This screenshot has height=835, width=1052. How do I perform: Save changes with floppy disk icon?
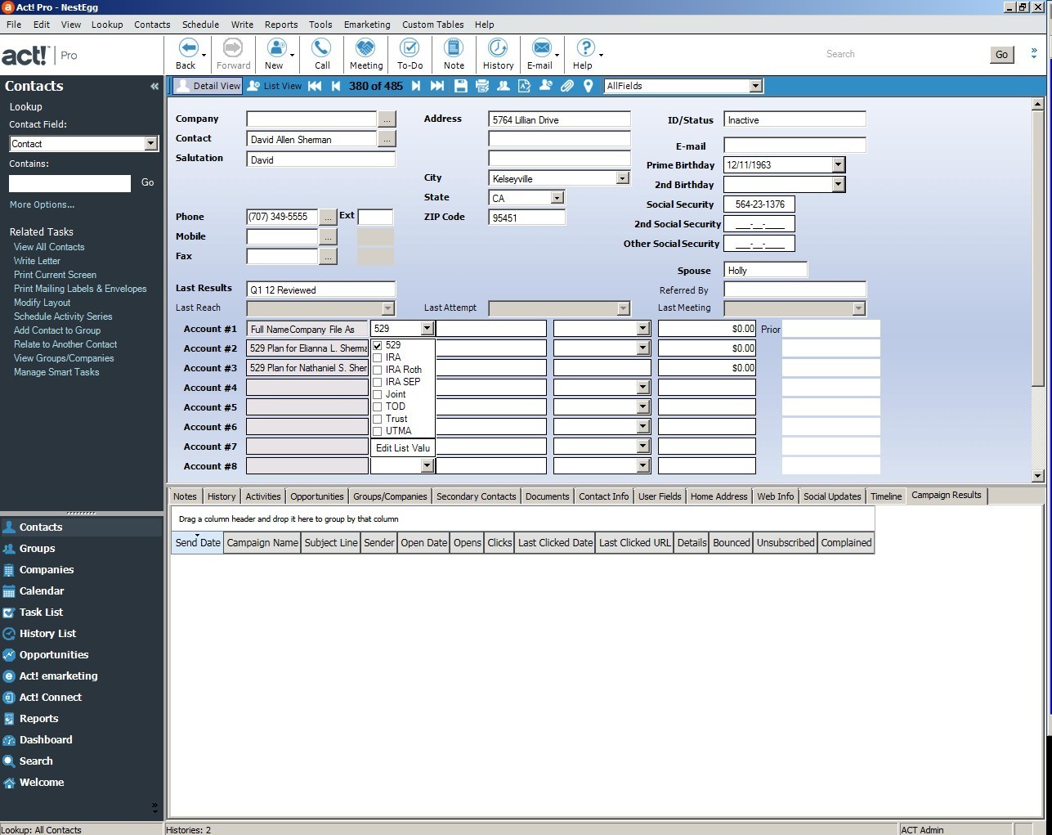(461, 86)
